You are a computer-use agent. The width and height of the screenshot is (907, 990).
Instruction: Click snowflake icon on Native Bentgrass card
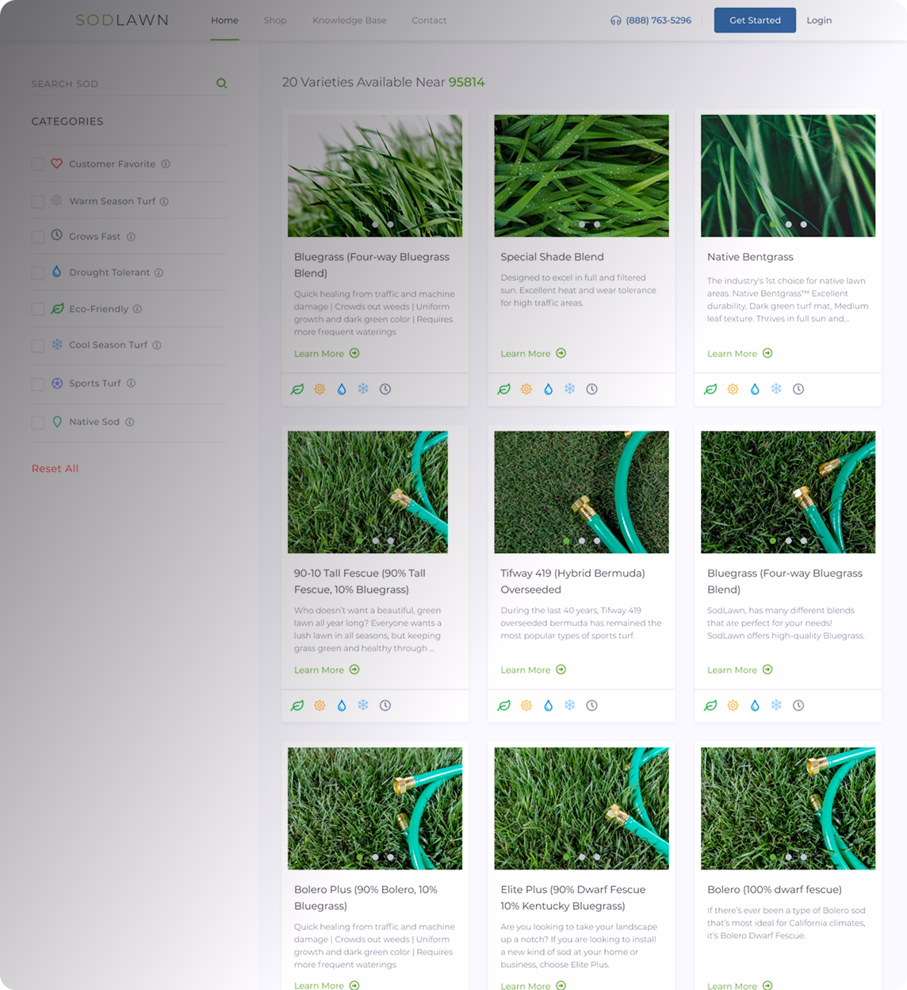click(x=777, y=389)
